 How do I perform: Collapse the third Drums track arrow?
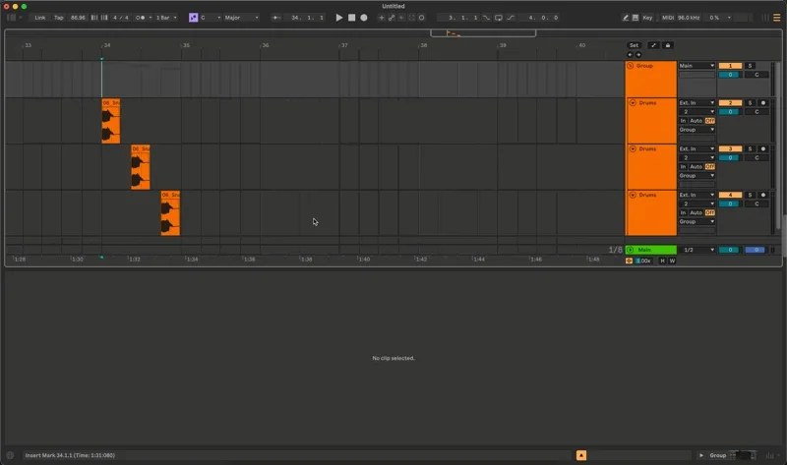pos(633,195)
